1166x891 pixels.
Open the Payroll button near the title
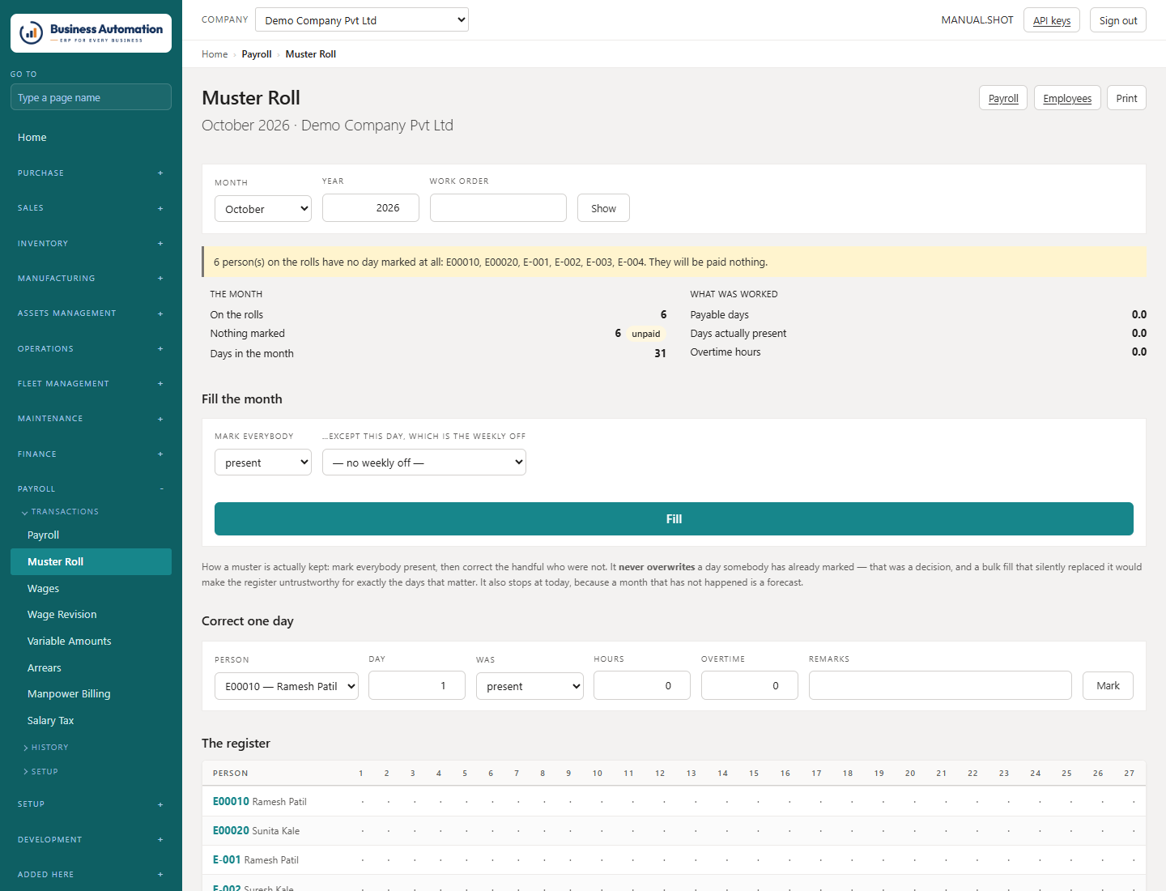click(1003, 98)
